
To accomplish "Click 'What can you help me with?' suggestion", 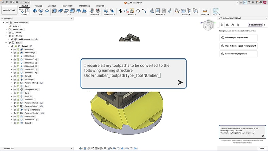I will pos(238,38).
